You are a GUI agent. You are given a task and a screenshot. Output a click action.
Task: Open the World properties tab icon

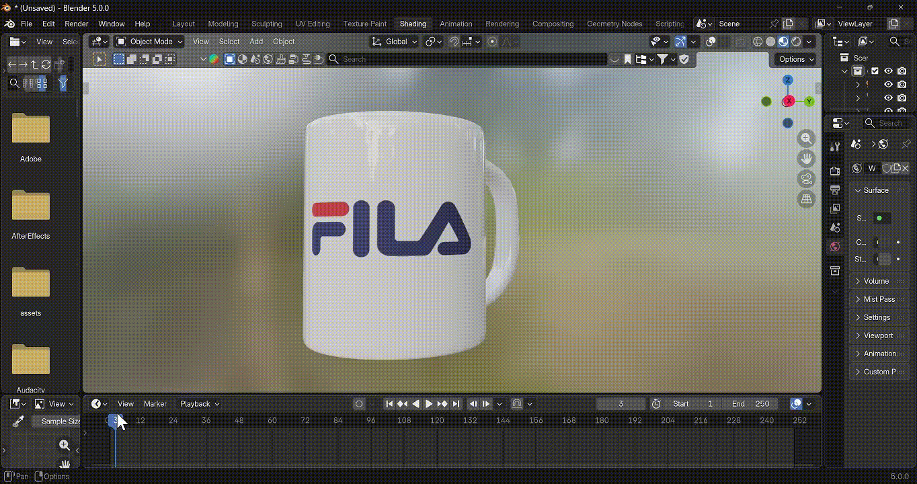835,246
